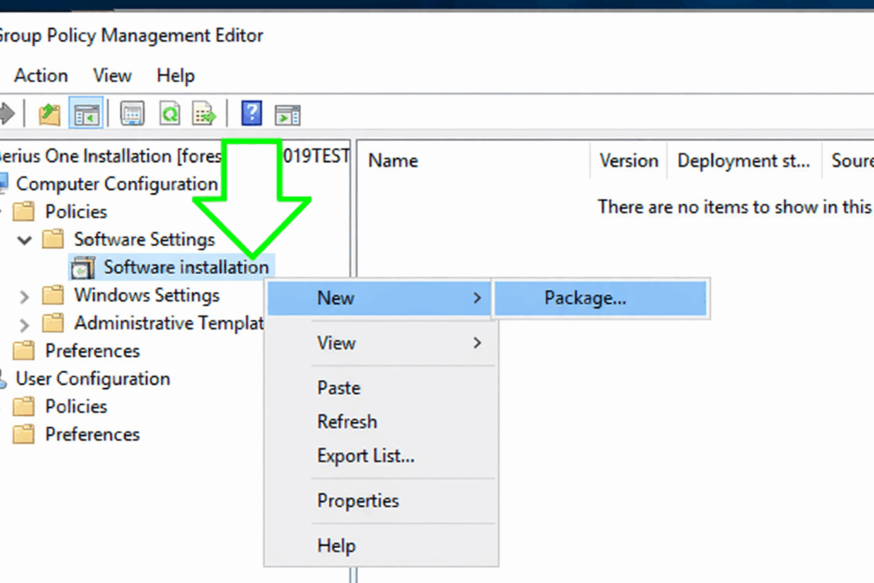Select Refresh in the context menu
This screenshot has width=874, height=583.
347,422
